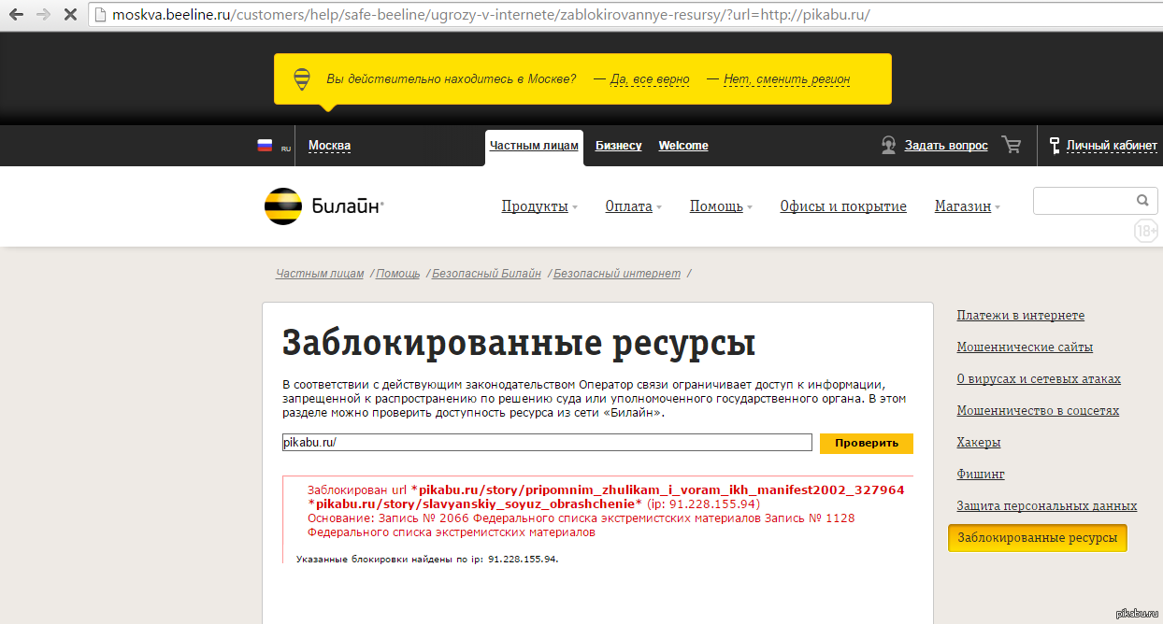Open the Welcome tab
This screenshot has width=1163, height=624.
pyautogui.click(x=683, y=146)
